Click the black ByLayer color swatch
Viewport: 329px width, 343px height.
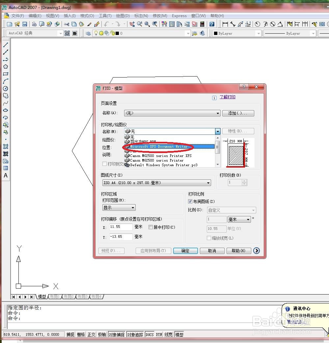pos(216,33)
